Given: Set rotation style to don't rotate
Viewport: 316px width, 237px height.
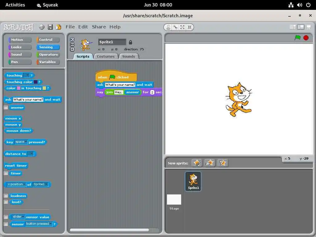Looking at the screenshot, I should (x=72, y=49).
